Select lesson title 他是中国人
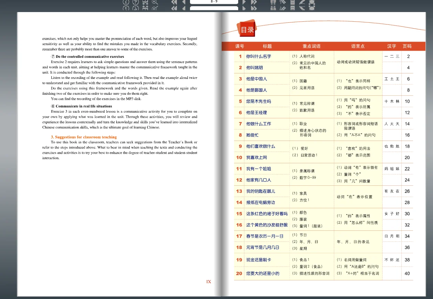This screenshot has height=299, width=433. pyautogui.click(x=257, y=79)
